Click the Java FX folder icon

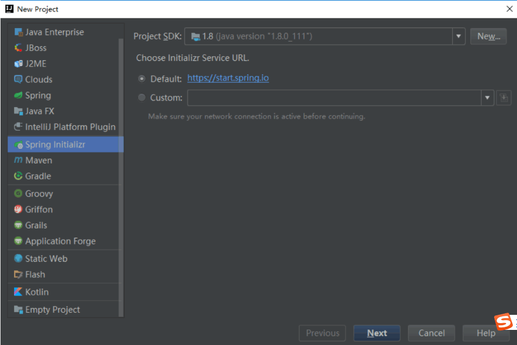(18, 111)
